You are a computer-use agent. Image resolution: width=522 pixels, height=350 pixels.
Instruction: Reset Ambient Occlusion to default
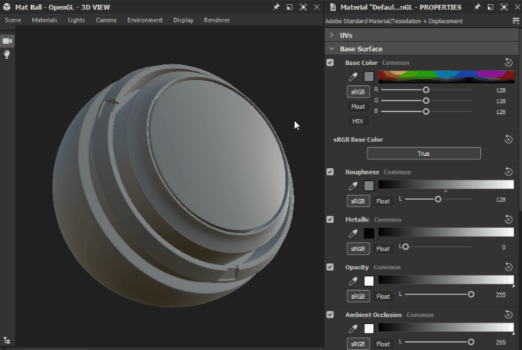508,314
